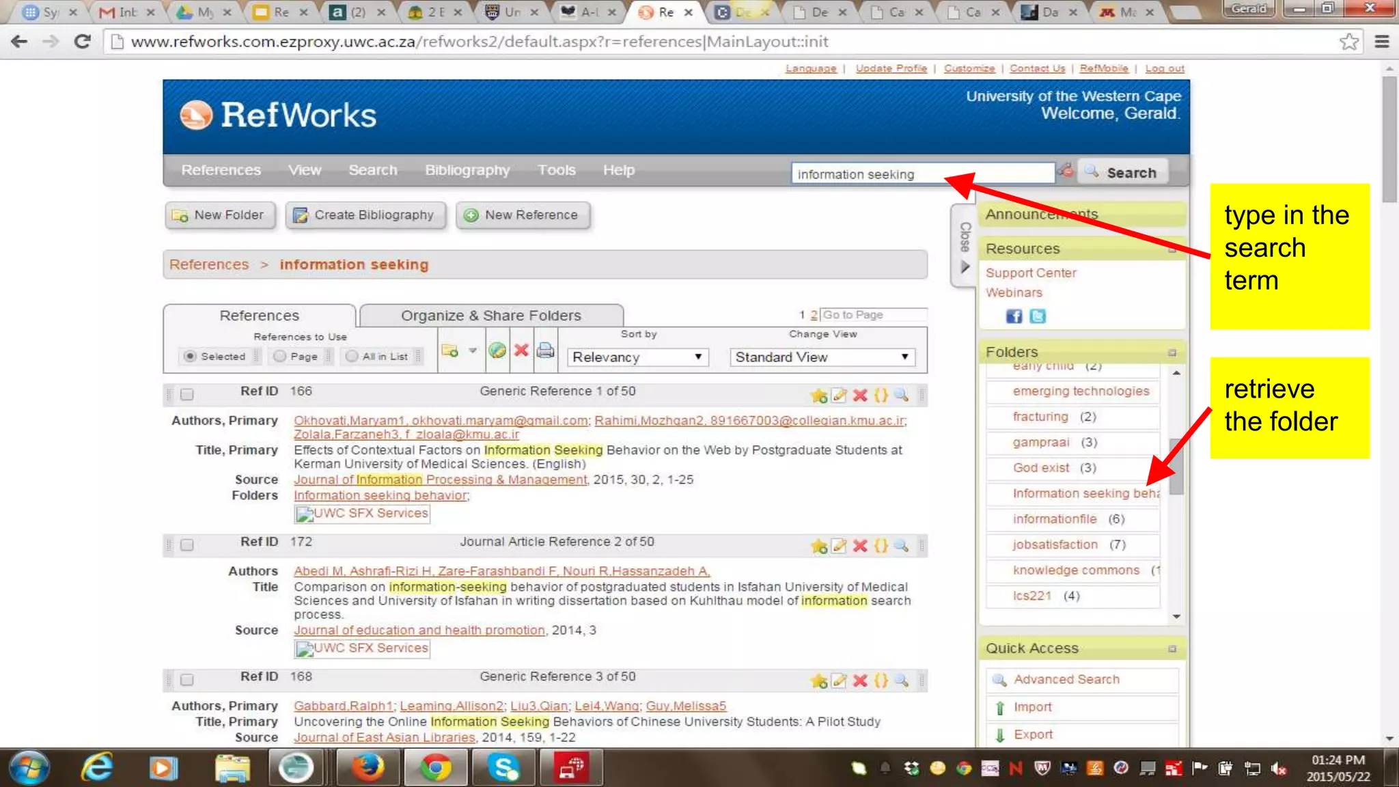Screen dimensions: 1399x787
Task: Edit reference 168 with the pencil icon
Action: pos(840,680)
